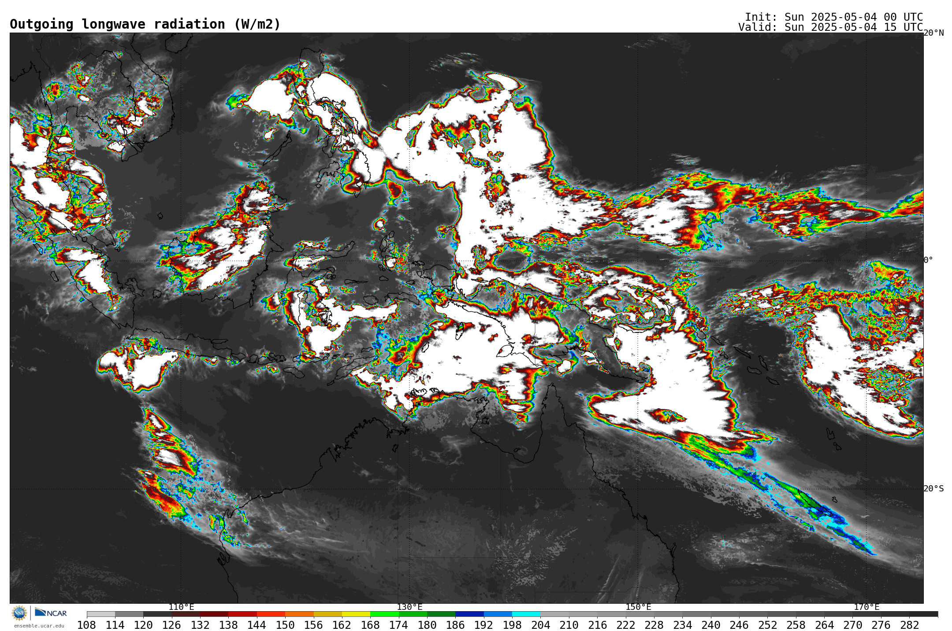This screenshot has height=631, width=952.
Task: Pick the cyan 198–204 colorbar swatch
Action: (526, 614)
